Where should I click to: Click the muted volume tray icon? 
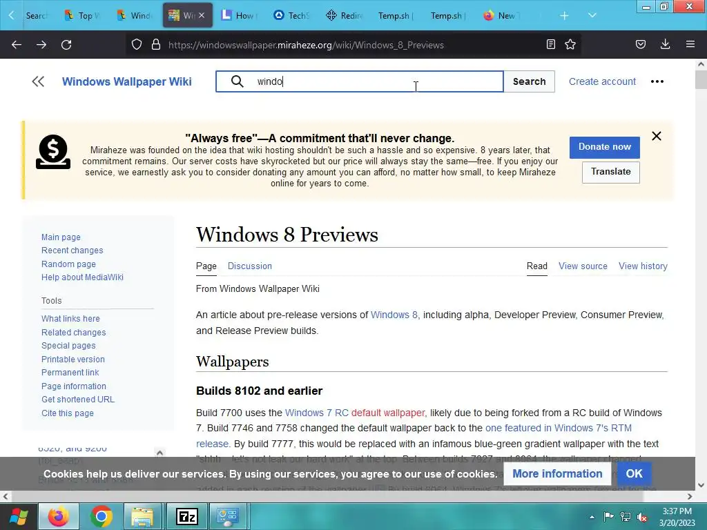point(642,517)
